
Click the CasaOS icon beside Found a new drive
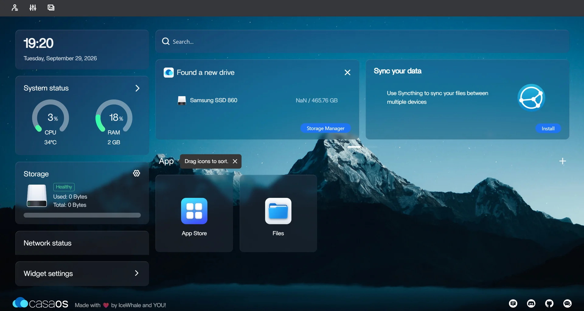(x=169, y=72)
